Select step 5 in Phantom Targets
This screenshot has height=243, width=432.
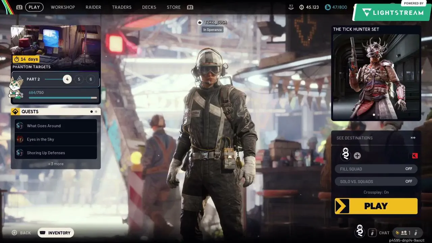[x=79, y=79]
